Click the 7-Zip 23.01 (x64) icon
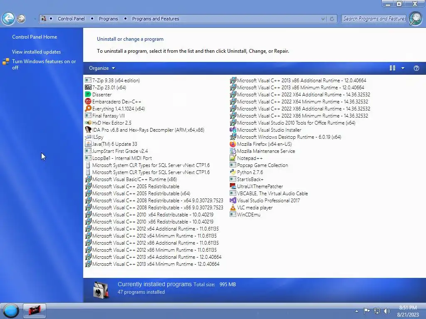 (88, 87)
